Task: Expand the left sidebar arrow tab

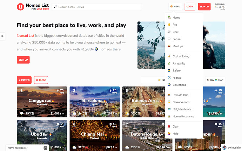Action: [2, 36]
